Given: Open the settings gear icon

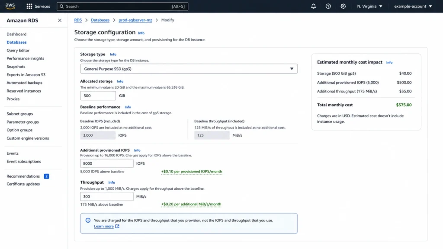Looking at the screenshot, I should (x=343, y=6).
